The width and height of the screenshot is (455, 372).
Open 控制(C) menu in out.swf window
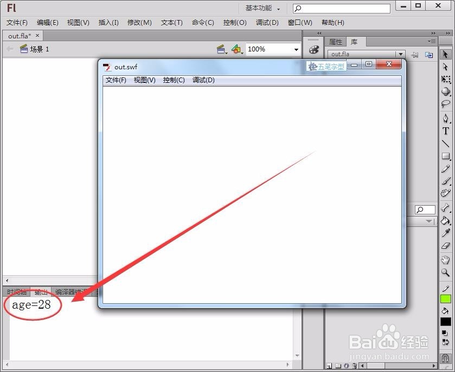[174, 80]
